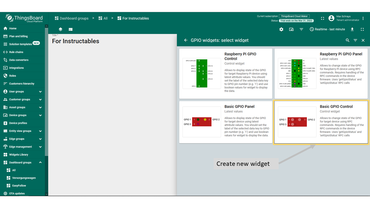Expand Device groups chevron
370x208 pixels.
pyautogui.click(x=40, y=115)
